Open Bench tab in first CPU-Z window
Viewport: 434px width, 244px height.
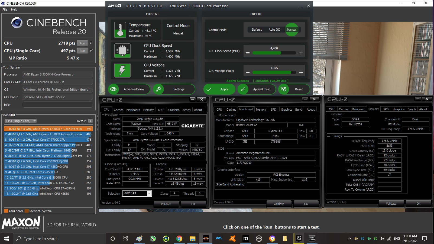(186, 110)
